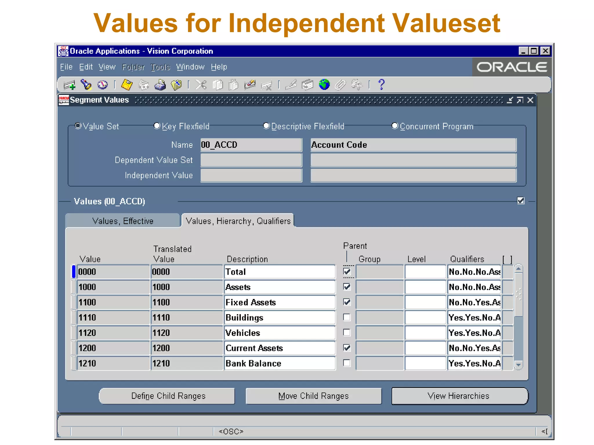
Task: Select the Descriptive Flexfield radio button
Action: coord(266,126)
